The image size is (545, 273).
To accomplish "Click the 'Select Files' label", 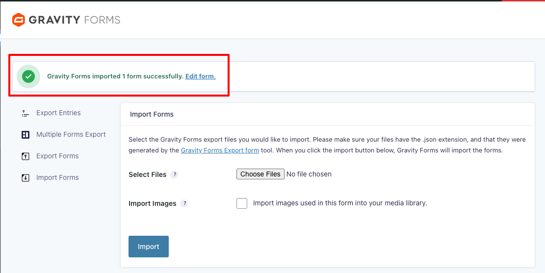I will (x=147, y=174).
